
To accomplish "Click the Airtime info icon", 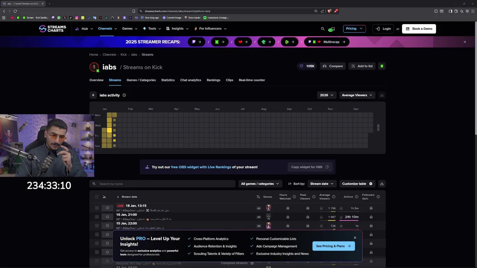I will click(357, 197).
